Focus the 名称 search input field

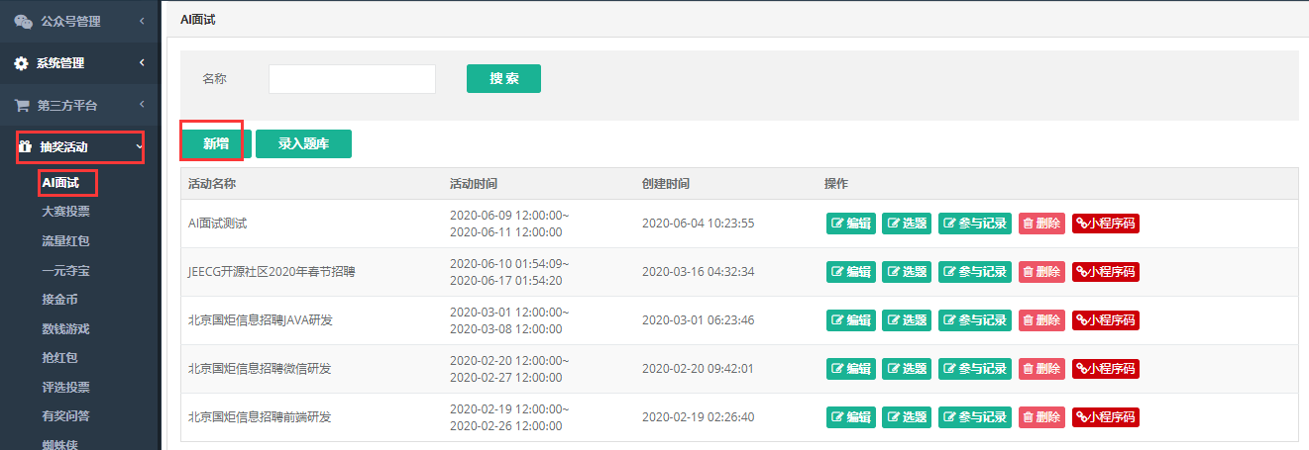pos(352,79)
